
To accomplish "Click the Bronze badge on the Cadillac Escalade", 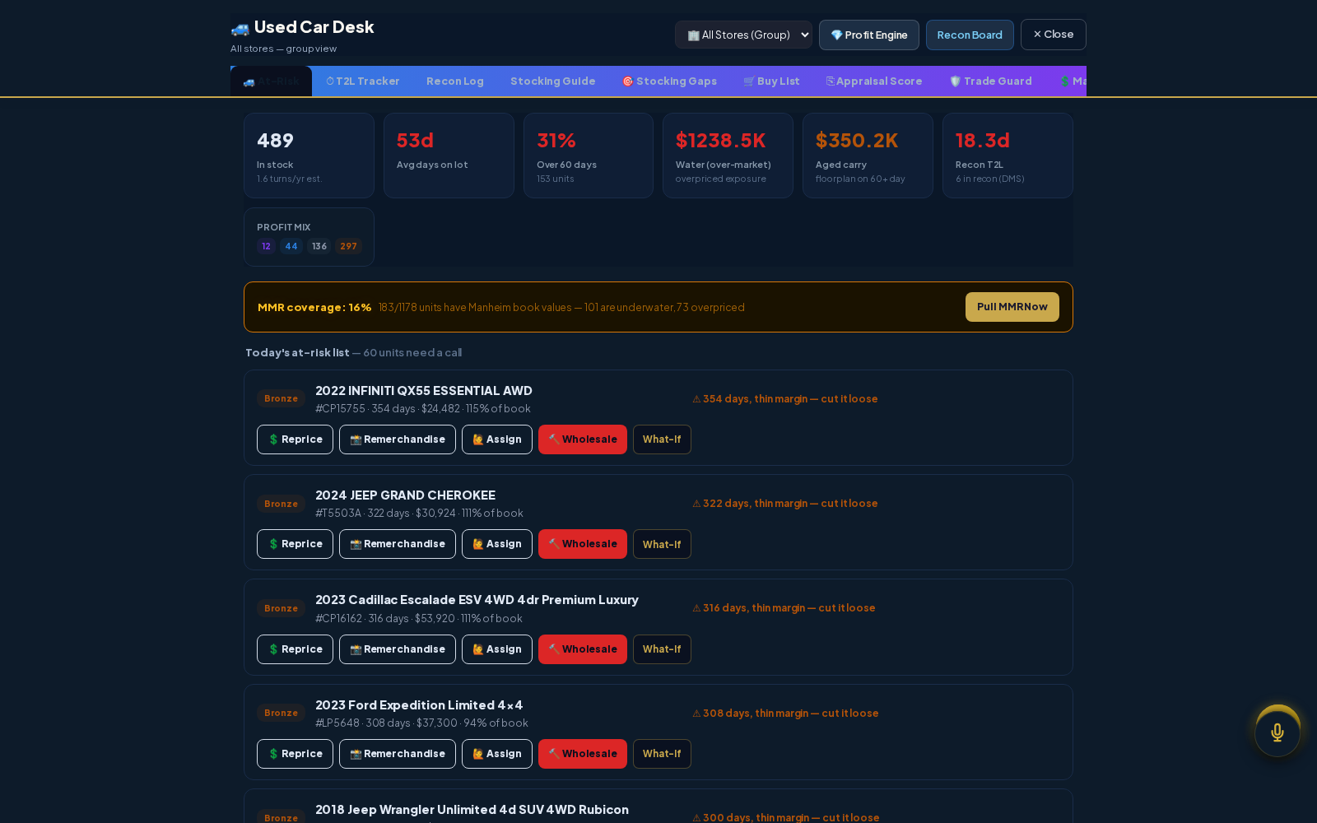I will click(281, 608).
